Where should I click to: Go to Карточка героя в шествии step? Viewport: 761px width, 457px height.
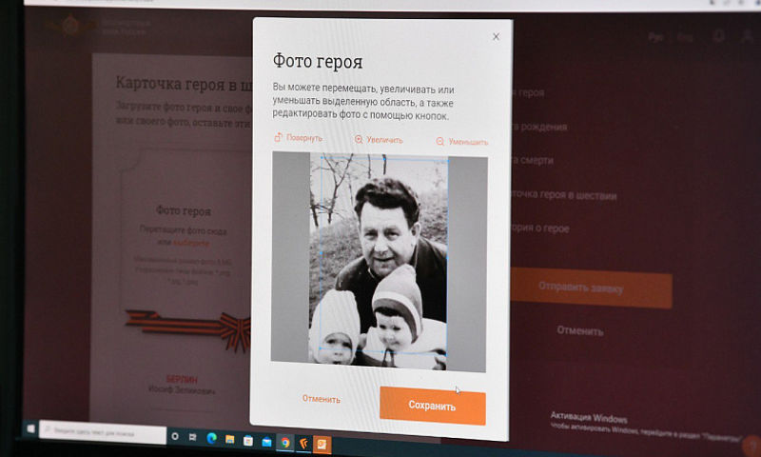(564, 195)
